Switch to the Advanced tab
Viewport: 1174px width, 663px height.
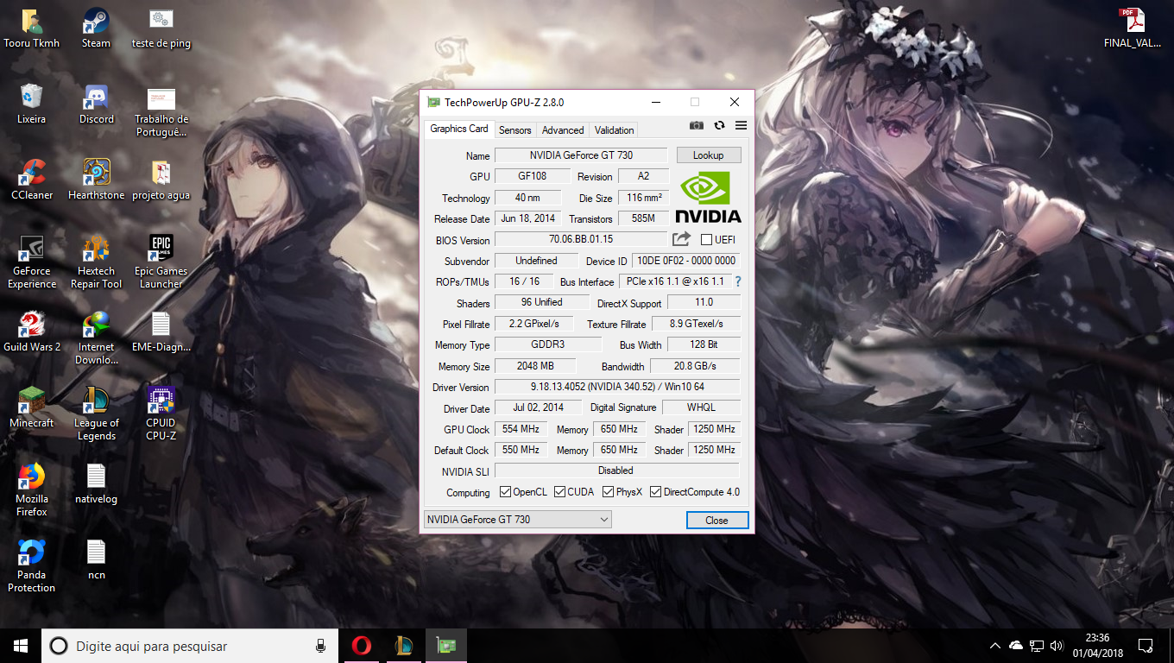click(563, 130)
